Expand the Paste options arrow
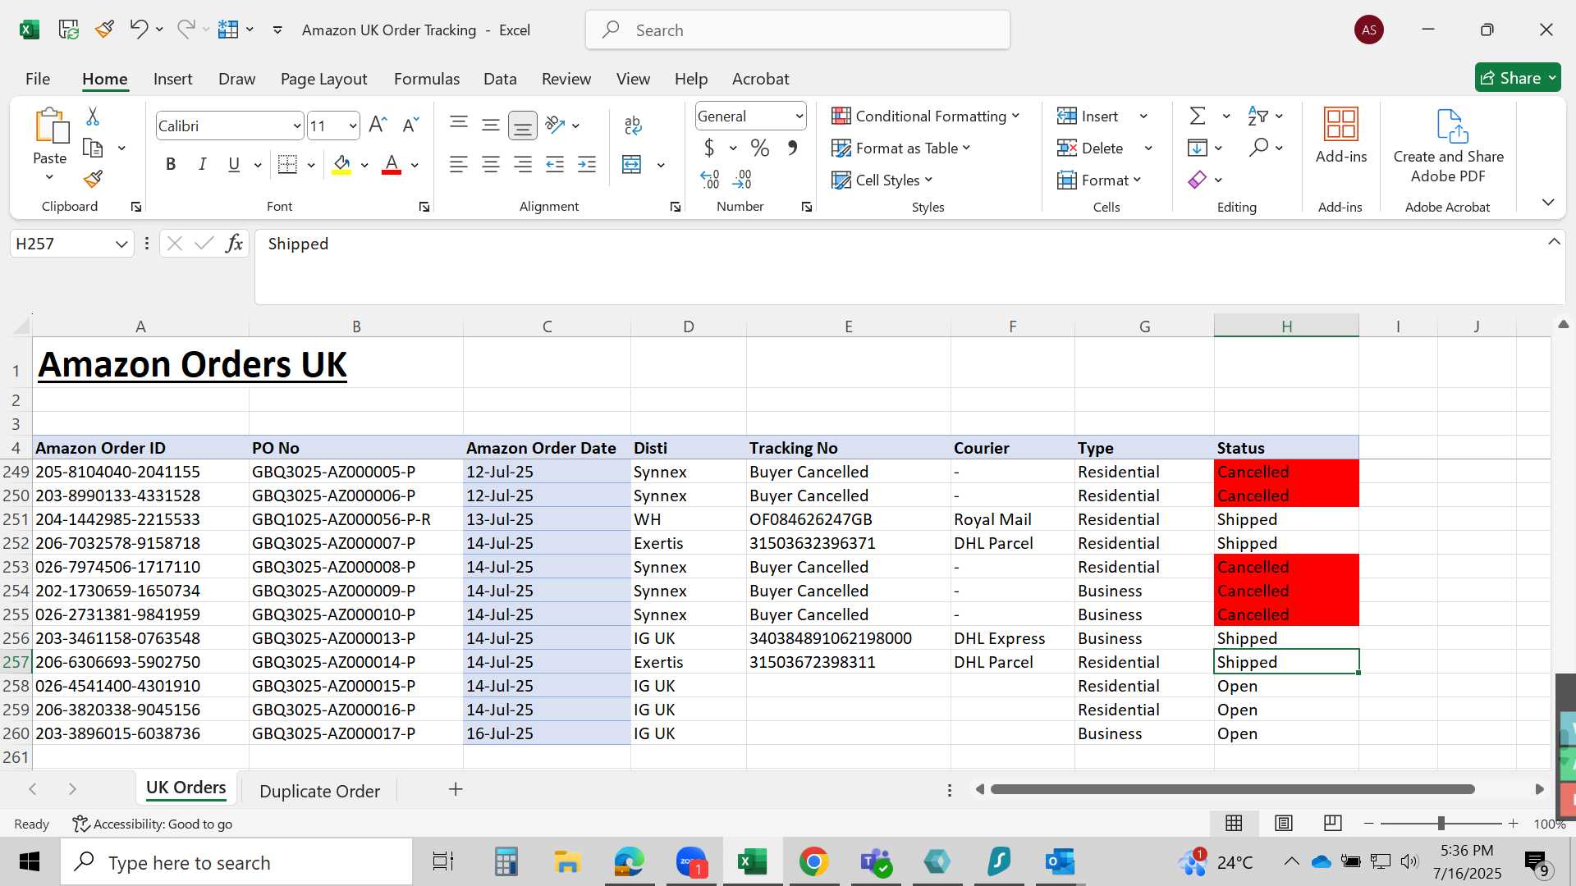1576x886 pixels. point(49,178)
